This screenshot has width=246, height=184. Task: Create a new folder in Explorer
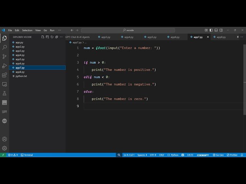pyautogui.click(x=47, y=37)
